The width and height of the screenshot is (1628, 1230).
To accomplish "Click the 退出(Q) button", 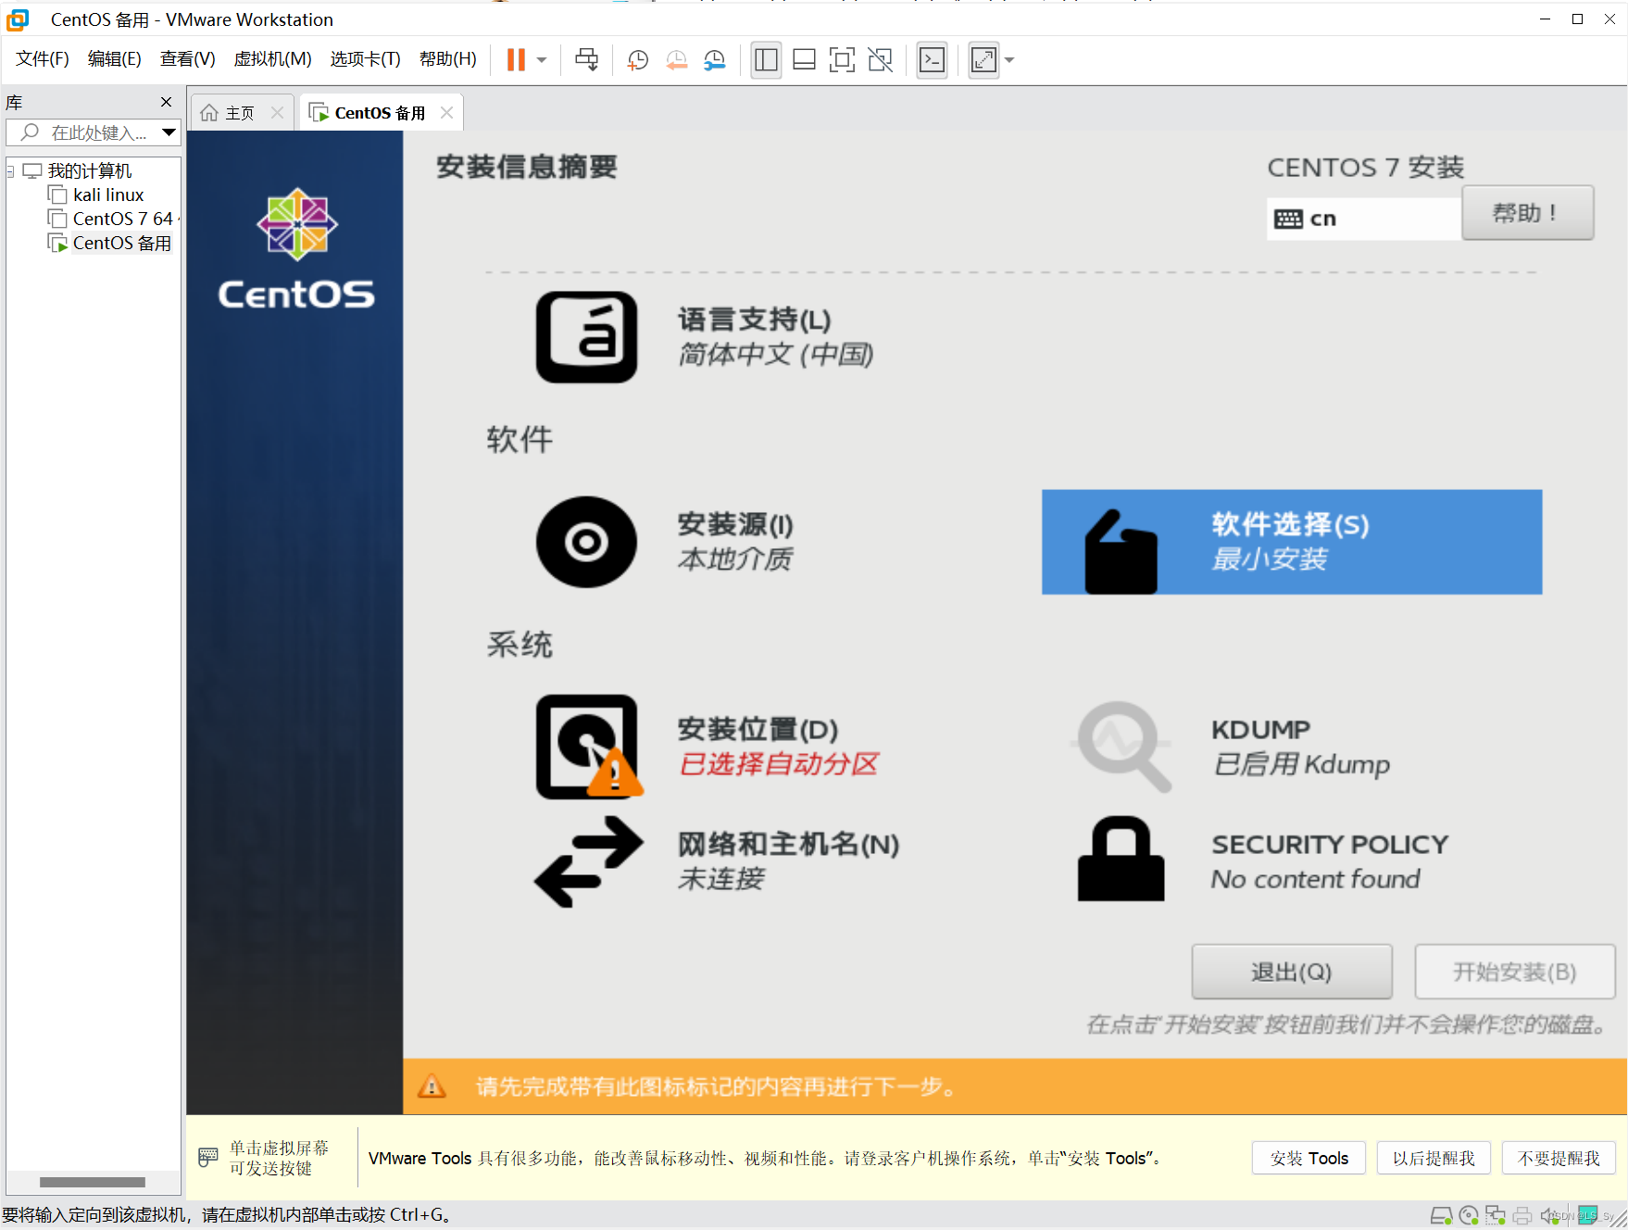I will (1292, 972).
